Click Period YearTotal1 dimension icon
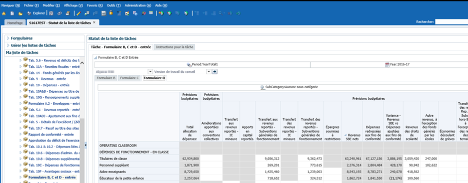The width and height of the screenshot is (468, 183). [188, 64]
